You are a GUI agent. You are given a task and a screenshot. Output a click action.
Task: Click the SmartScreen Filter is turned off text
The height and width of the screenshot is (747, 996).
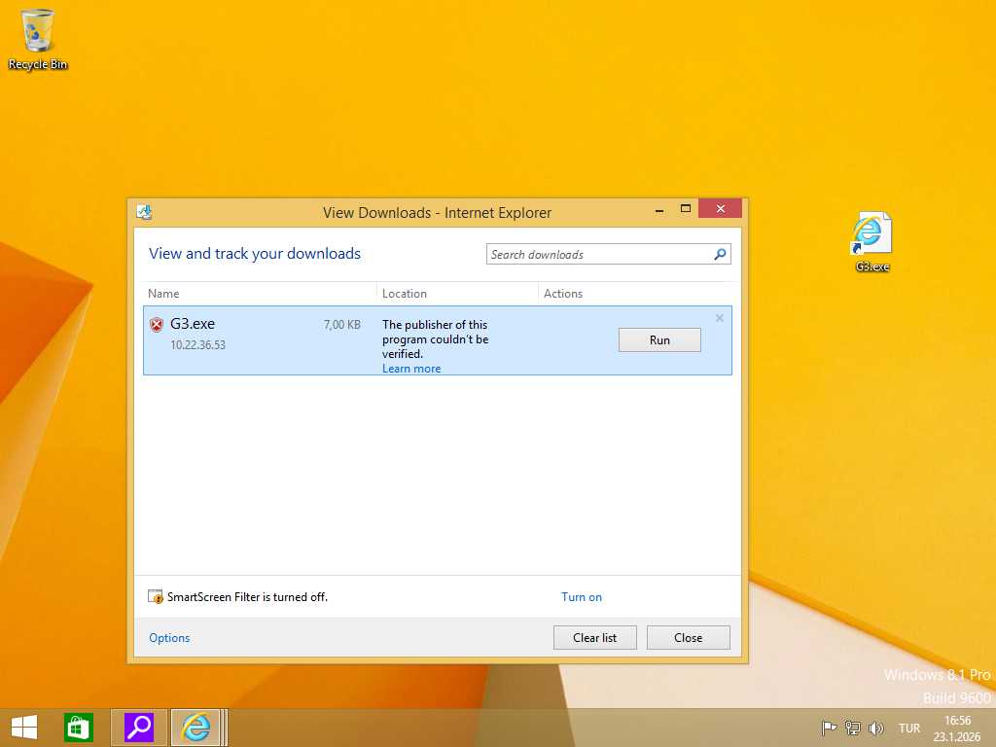point(247,596)
